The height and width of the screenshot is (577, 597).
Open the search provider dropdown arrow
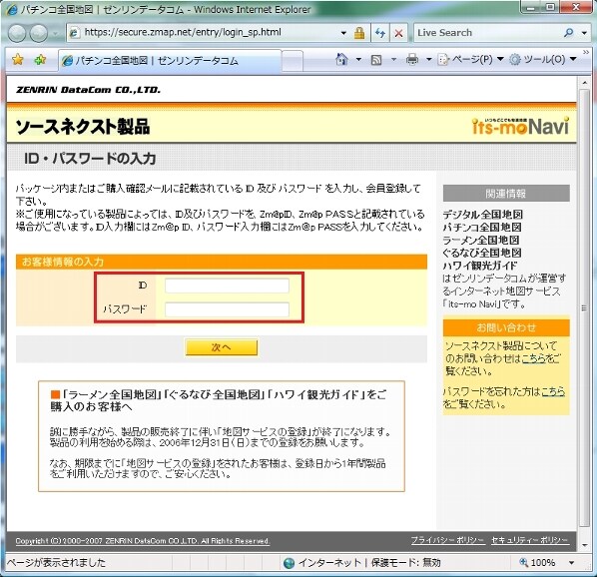coord(584,33)
